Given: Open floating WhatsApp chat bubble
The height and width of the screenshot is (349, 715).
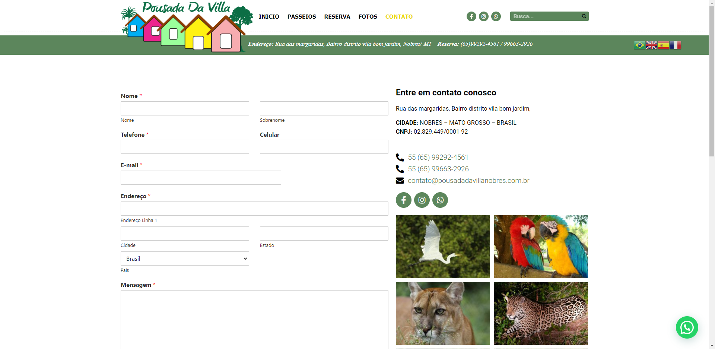Looking at the screenshot, I should coord(687,327).
